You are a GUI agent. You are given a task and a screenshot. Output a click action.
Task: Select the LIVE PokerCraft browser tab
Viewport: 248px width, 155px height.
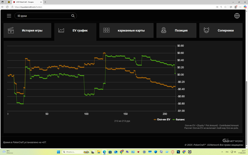coord(27,2)
